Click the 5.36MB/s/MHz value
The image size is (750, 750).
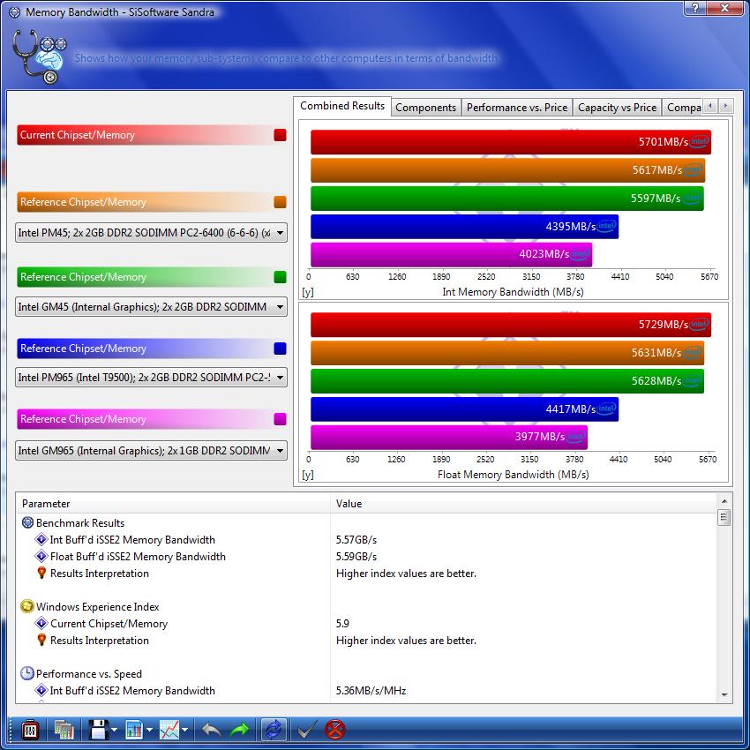click(371, 690)
